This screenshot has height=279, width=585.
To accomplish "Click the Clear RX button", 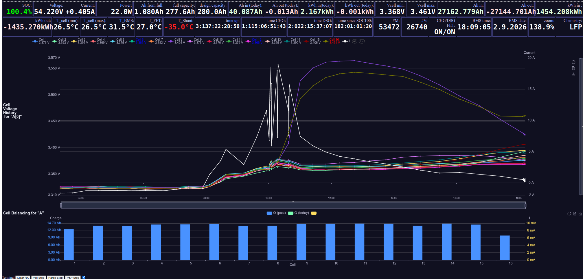I will tap(23, 278).
